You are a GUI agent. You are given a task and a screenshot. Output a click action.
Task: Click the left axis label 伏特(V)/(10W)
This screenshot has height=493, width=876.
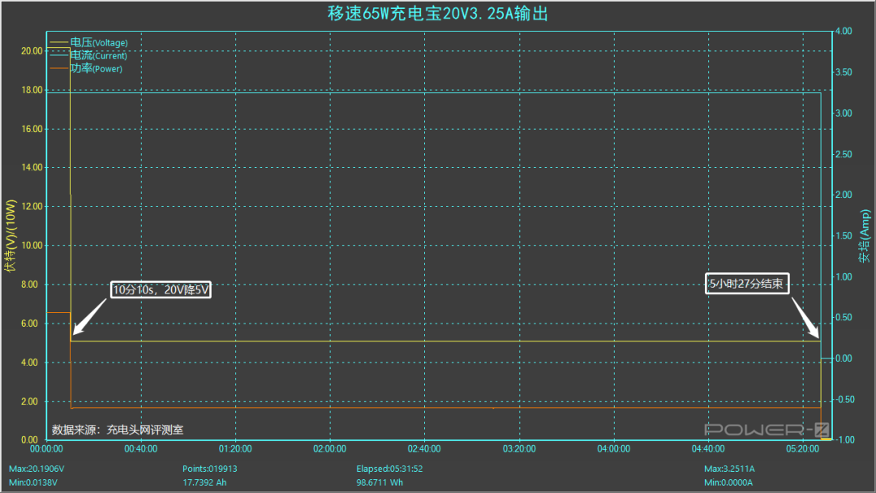(x=11, y=236)
